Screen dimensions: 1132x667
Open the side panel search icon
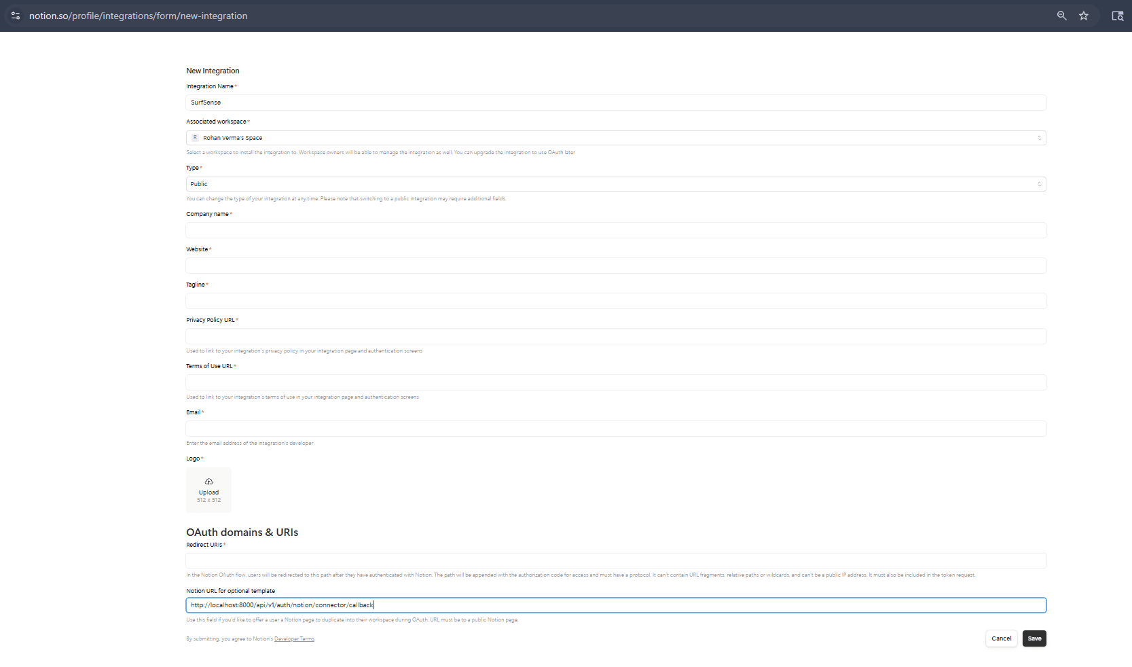click(1117, 15)
